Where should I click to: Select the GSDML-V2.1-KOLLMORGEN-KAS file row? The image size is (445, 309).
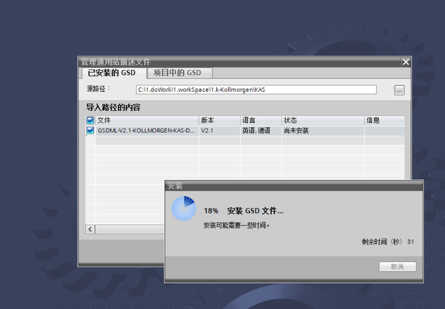146,130
